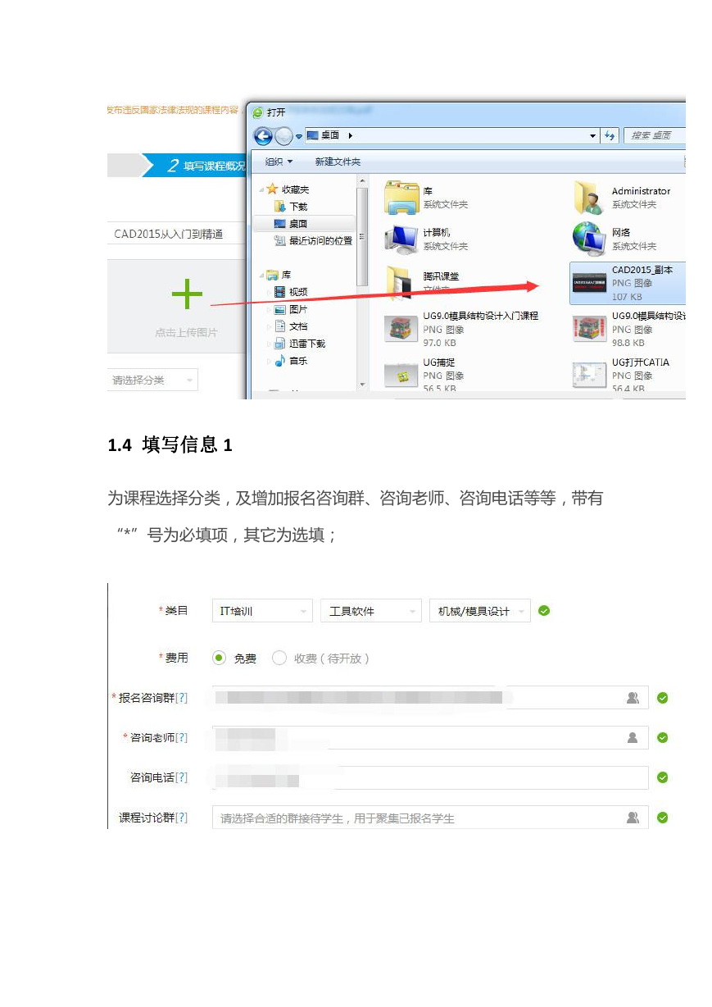Go forward with the dialog's forward arrow
The height and width of the screenshot is (1007, 712).
click(283, 135)
